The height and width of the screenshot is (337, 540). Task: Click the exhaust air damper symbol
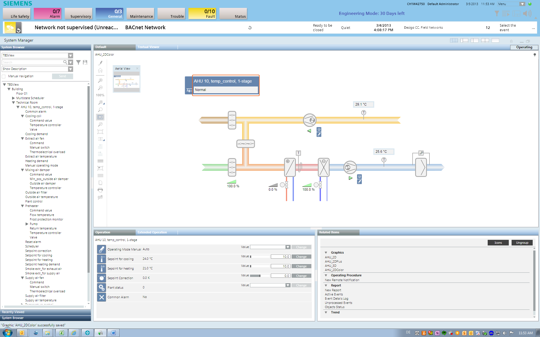(x=232, y=120)
